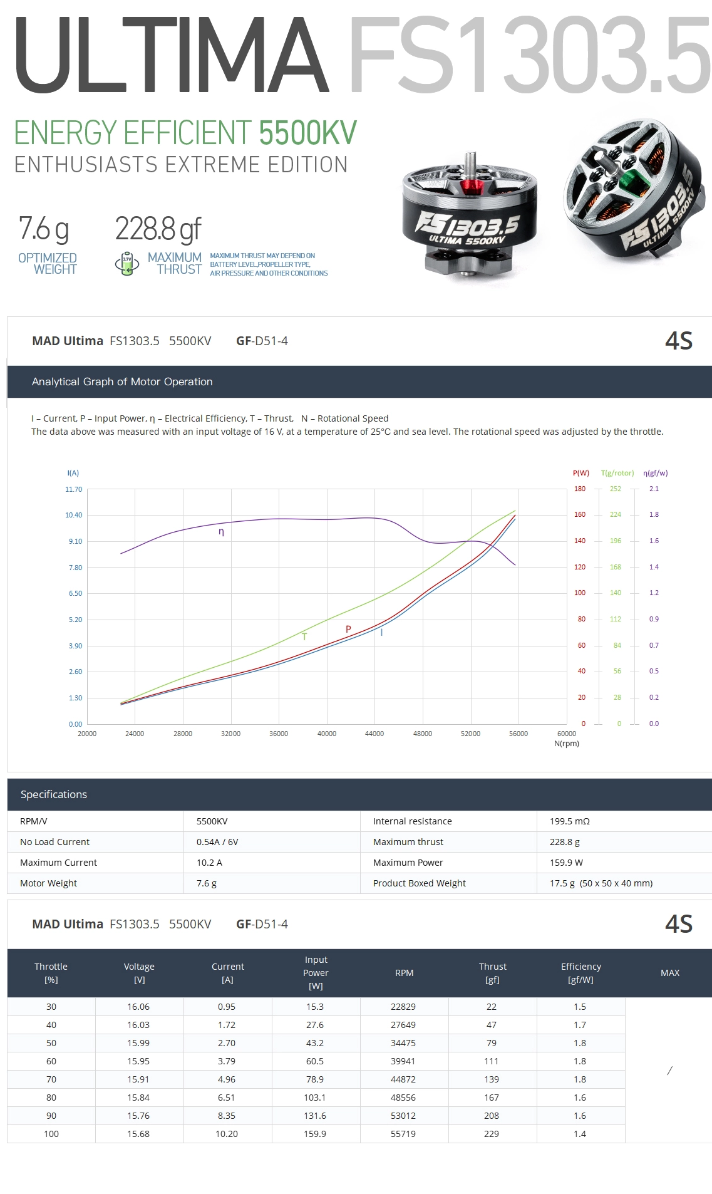Click the Product Boxed Weight label
The height and width of the screenshot is (1194, 712).
click(420, 883)
